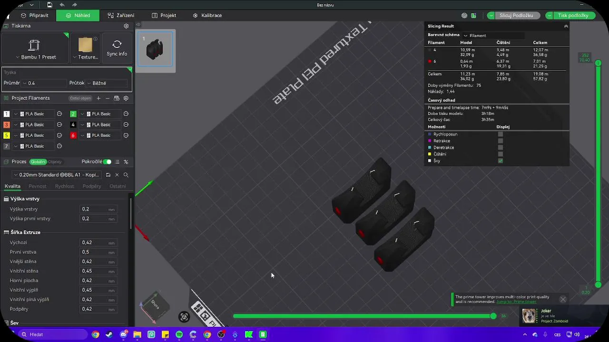This screenshot has width=609, height=342.
Task: Open the Slicuj Podložku arrow dropdown
Action: tap(491, 16)
